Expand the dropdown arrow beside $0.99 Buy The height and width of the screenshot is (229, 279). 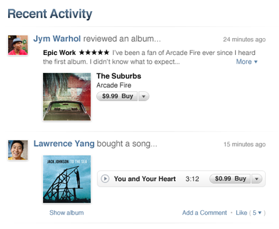coord(256,178)
